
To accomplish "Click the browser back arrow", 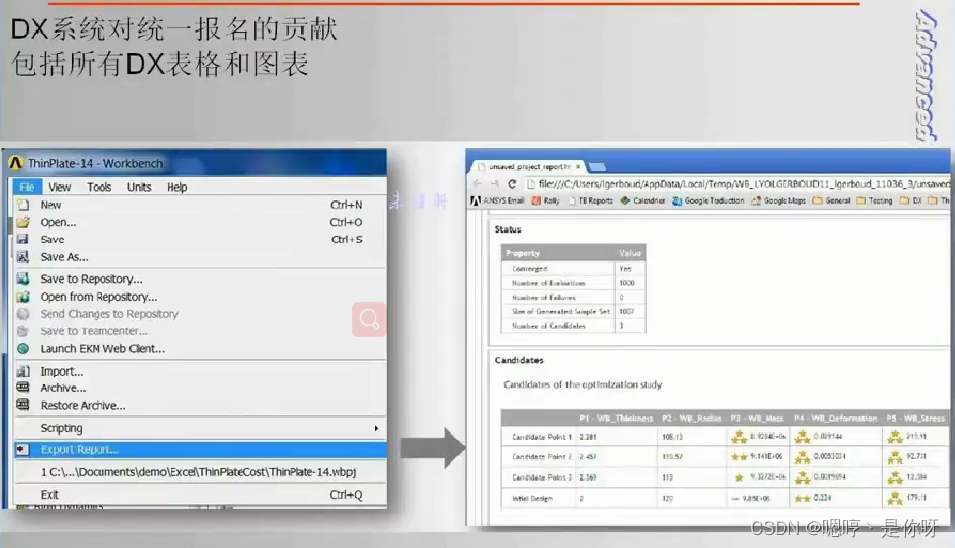I will pyautogui.click(x=477, y=184).
